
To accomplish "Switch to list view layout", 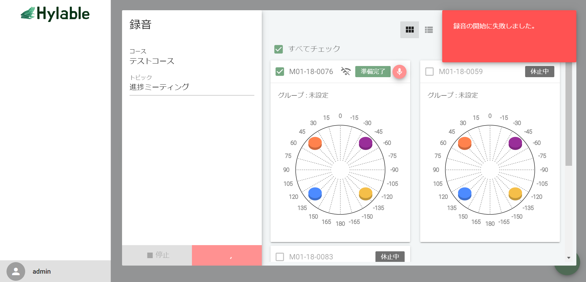I will tap(429, 30).
